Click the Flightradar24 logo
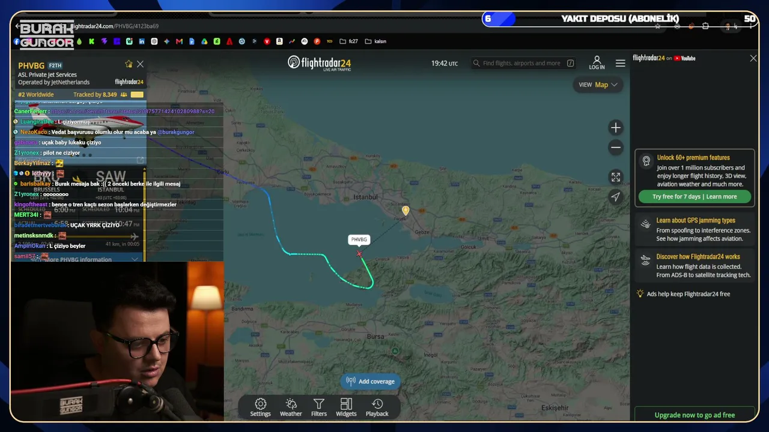This screenshot has width=769, height=432. point(319,63)
